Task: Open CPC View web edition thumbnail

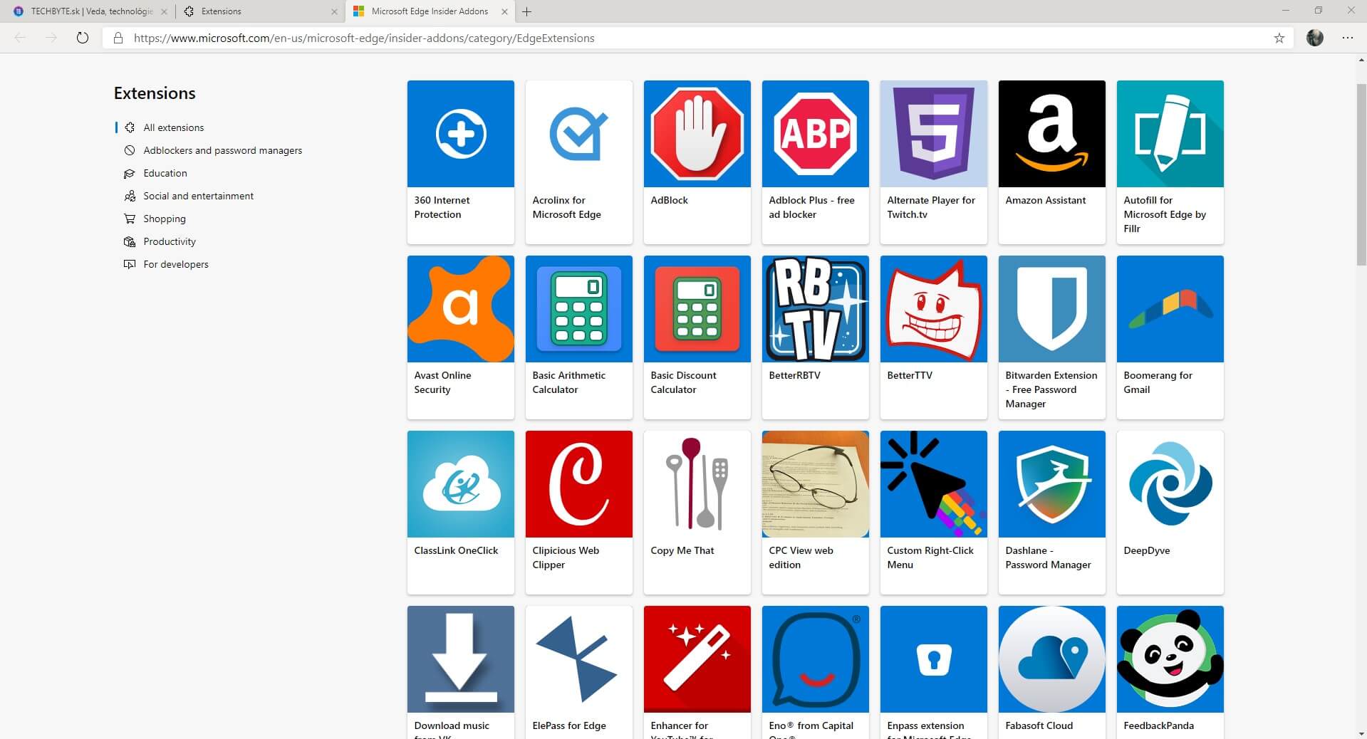Action: (x=815, y=484)
